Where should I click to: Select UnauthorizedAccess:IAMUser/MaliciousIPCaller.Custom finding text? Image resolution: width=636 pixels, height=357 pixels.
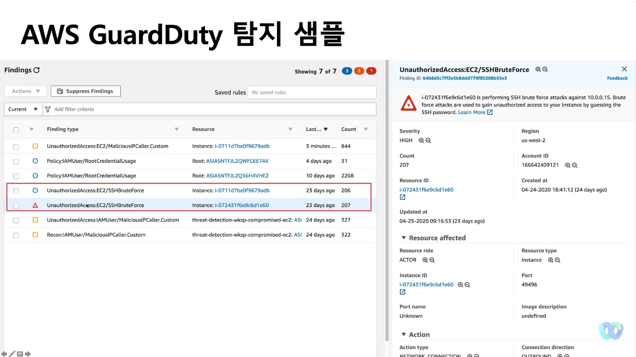tap(113, 220)
